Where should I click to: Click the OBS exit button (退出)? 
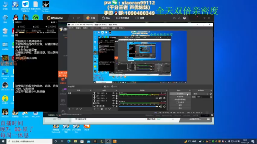coord(180,108)
